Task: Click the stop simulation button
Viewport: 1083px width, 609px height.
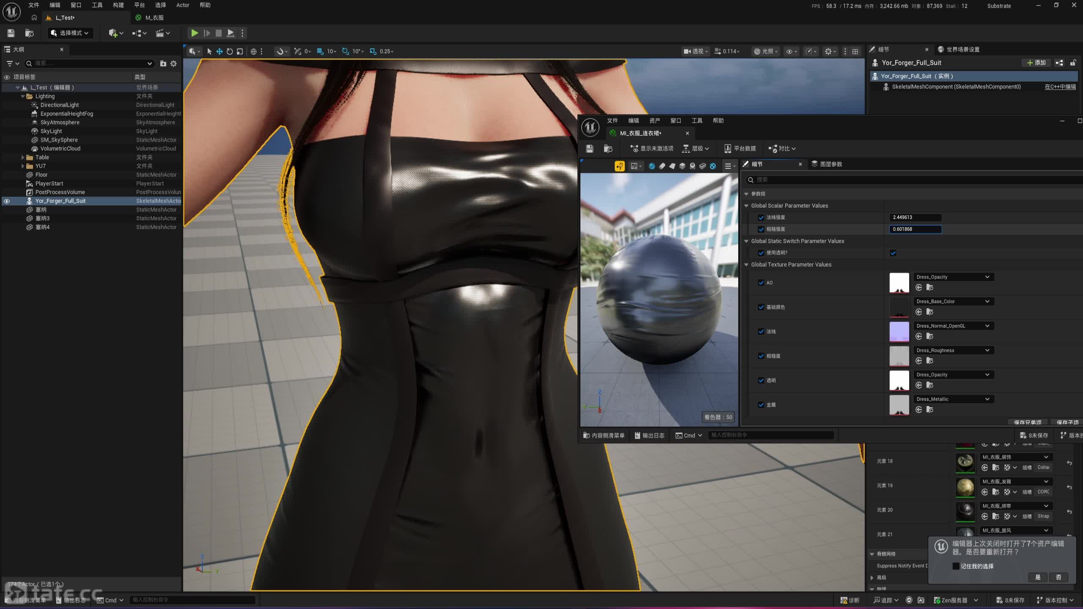Action: 218,33
